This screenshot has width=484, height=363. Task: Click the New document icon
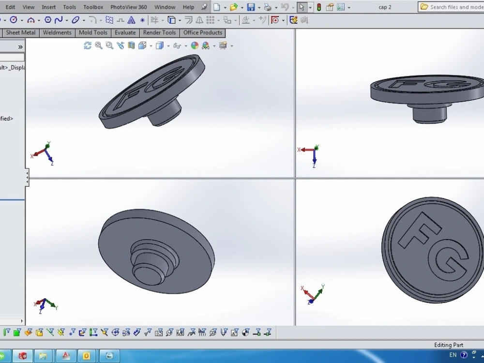[x=217, y=7]
